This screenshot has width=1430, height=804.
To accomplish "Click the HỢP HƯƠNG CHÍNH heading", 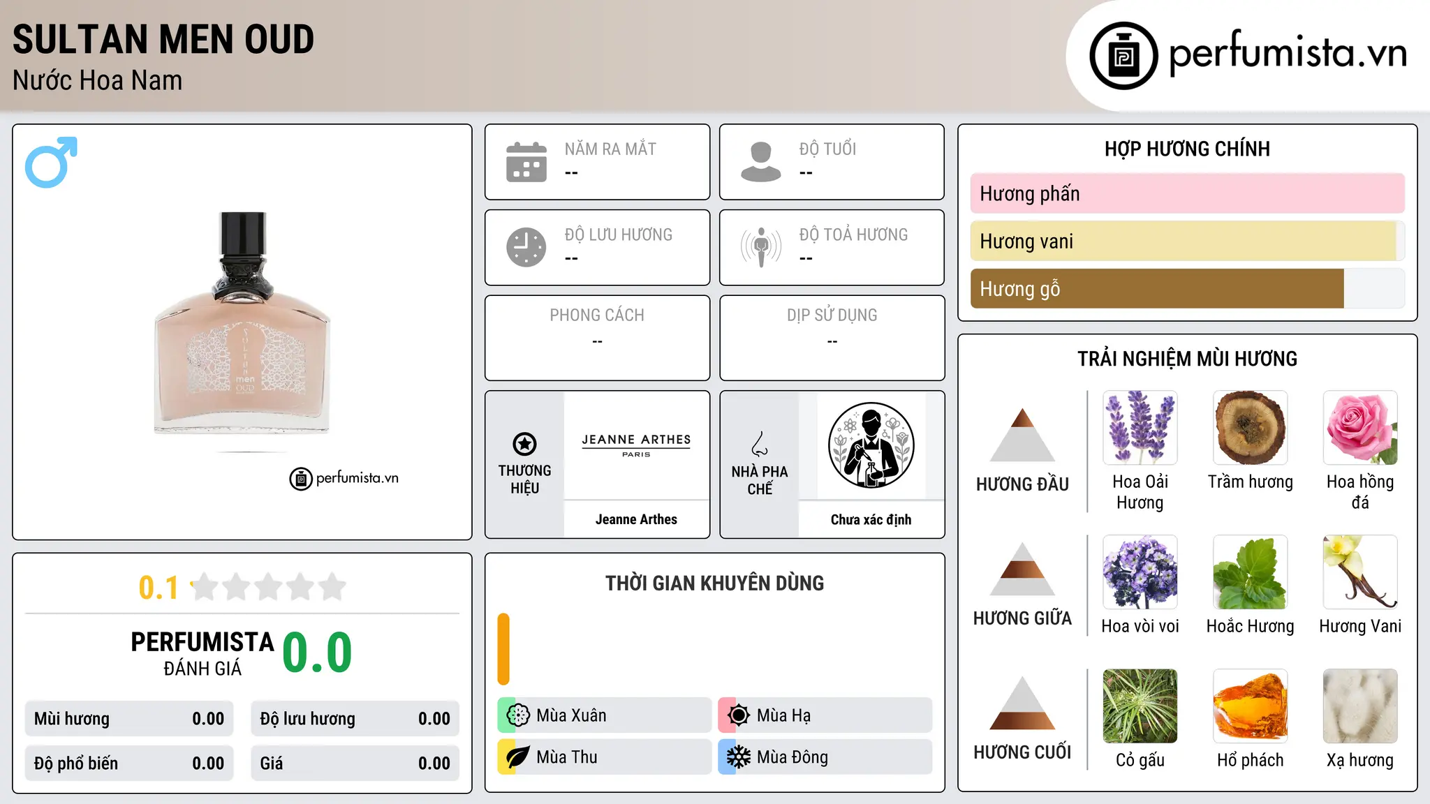I will [x=1187, y=149].
